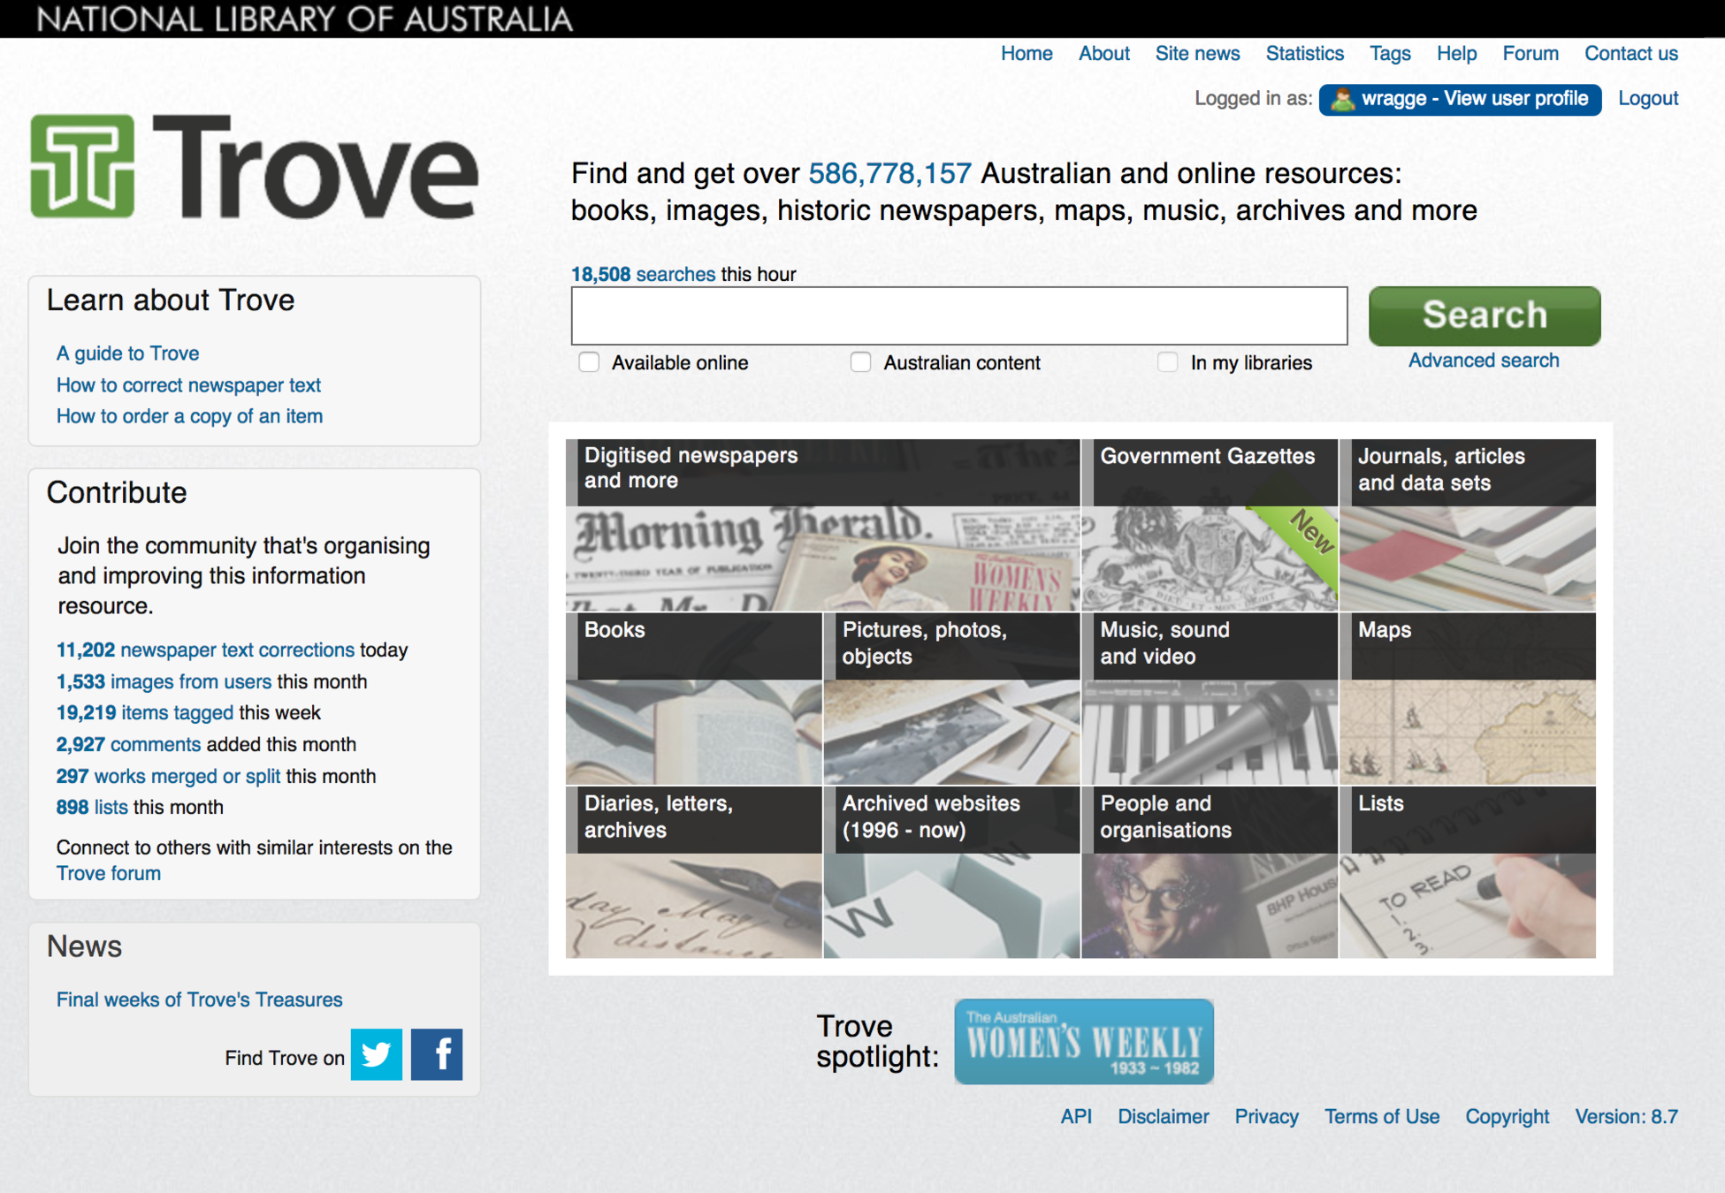
Task: Go to Statistics in top navigation
Action: pos(1304,53)
